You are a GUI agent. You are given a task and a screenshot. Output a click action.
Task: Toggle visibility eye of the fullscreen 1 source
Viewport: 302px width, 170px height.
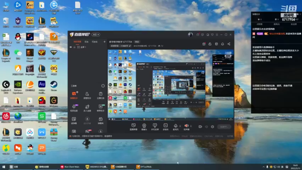click(x=71, y=47)
